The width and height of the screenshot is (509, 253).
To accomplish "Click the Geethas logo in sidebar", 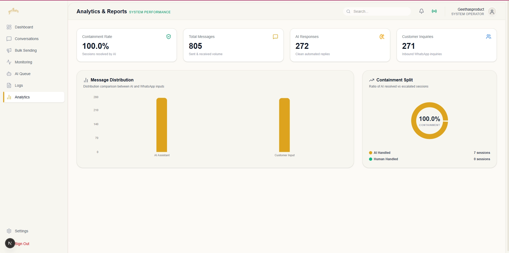I will click(x=14, y=11).
